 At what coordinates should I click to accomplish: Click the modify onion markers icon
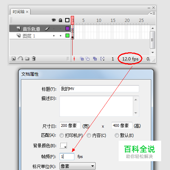102,59
